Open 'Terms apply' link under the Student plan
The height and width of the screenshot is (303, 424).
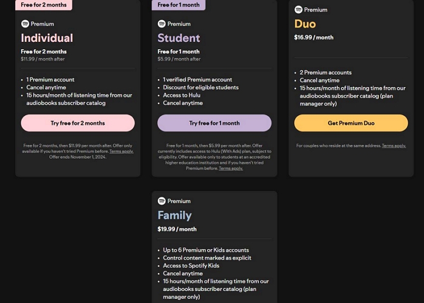(231, 168)
